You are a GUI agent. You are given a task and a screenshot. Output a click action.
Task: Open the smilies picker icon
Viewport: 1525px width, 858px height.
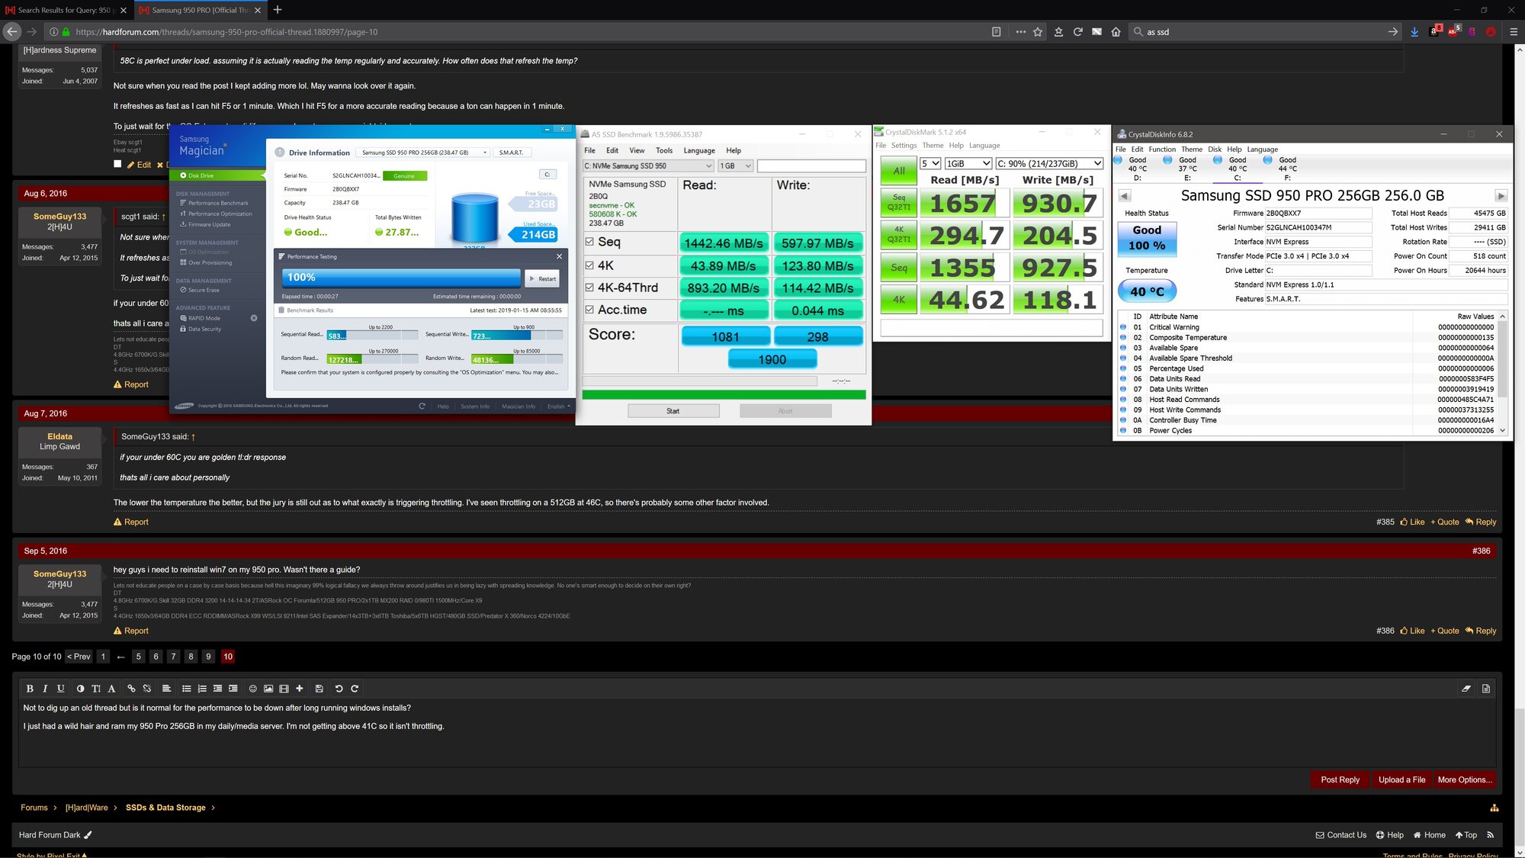pyautogui.click(x=253, y=689)
